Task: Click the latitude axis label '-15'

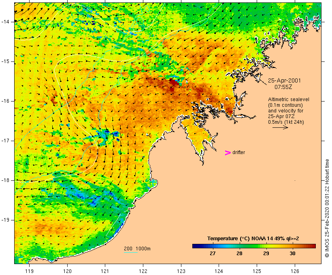Action: point(5,61)
